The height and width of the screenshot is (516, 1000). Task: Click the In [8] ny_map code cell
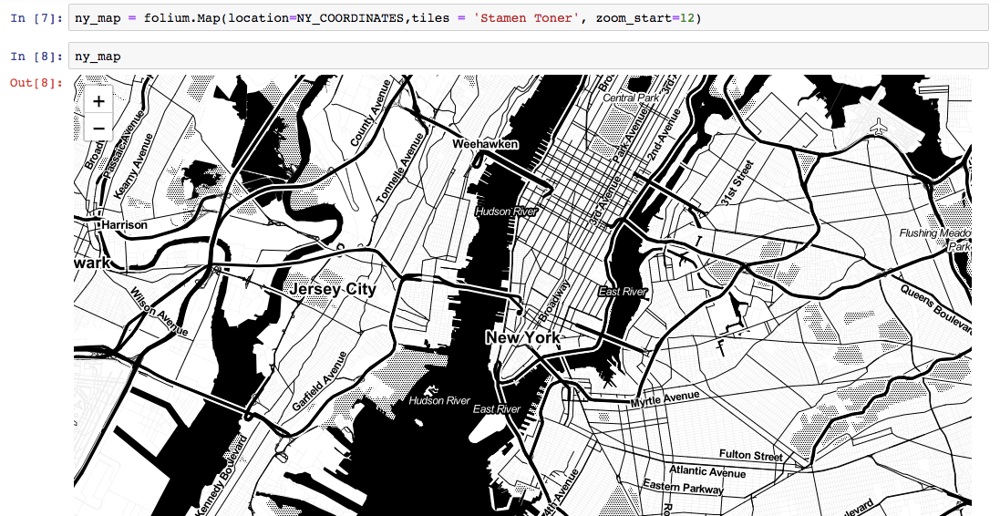[x=528, y=57]
